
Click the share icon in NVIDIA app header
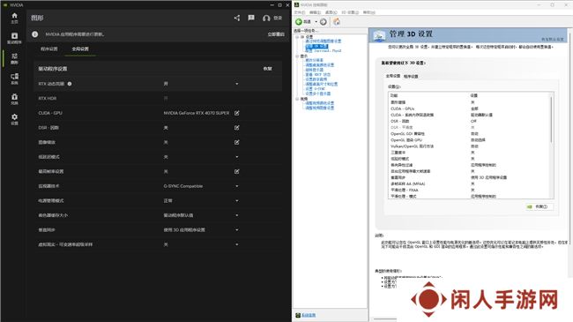(x=237, y=18)
